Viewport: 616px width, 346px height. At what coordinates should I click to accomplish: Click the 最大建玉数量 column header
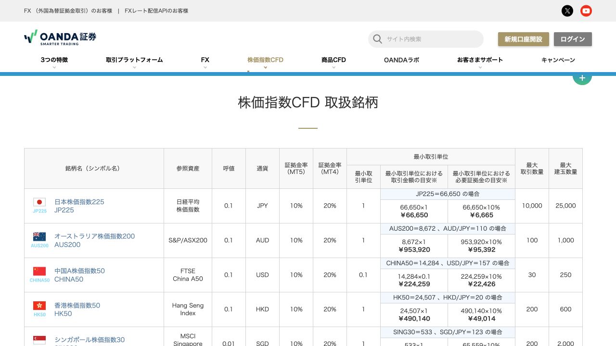(x=565, y=169)
